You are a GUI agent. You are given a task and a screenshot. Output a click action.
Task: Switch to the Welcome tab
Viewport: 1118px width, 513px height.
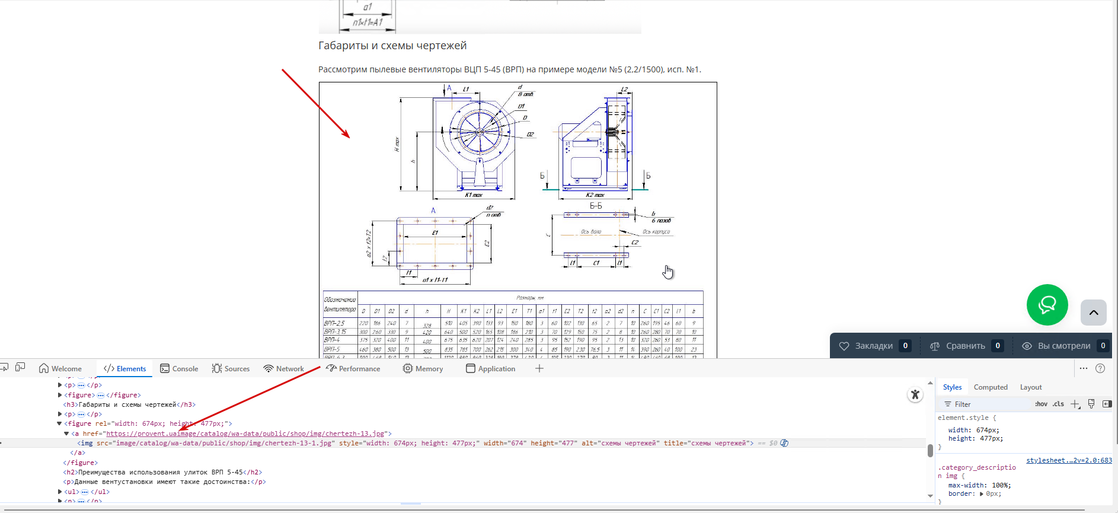tap(60, 368)
